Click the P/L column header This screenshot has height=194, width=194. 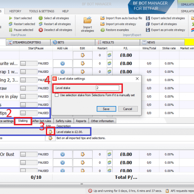point(126,48)
